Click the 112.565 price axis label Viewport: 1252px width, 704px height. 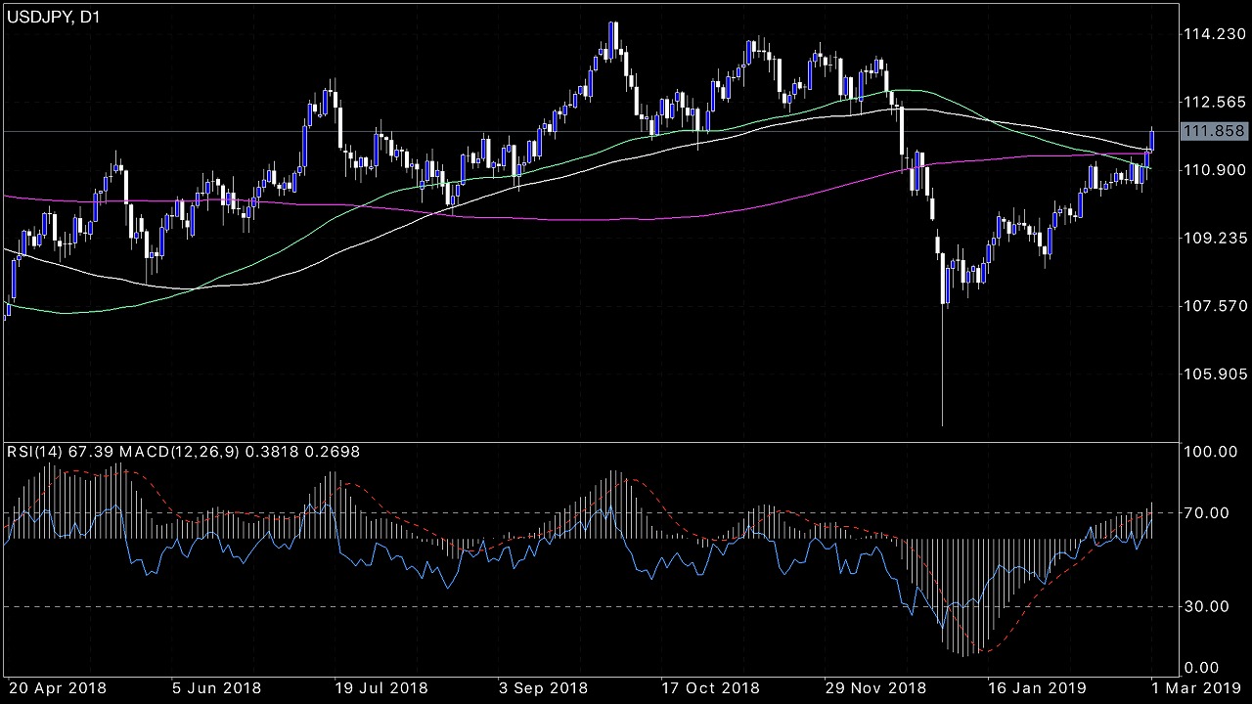(x=1213, y=102)
